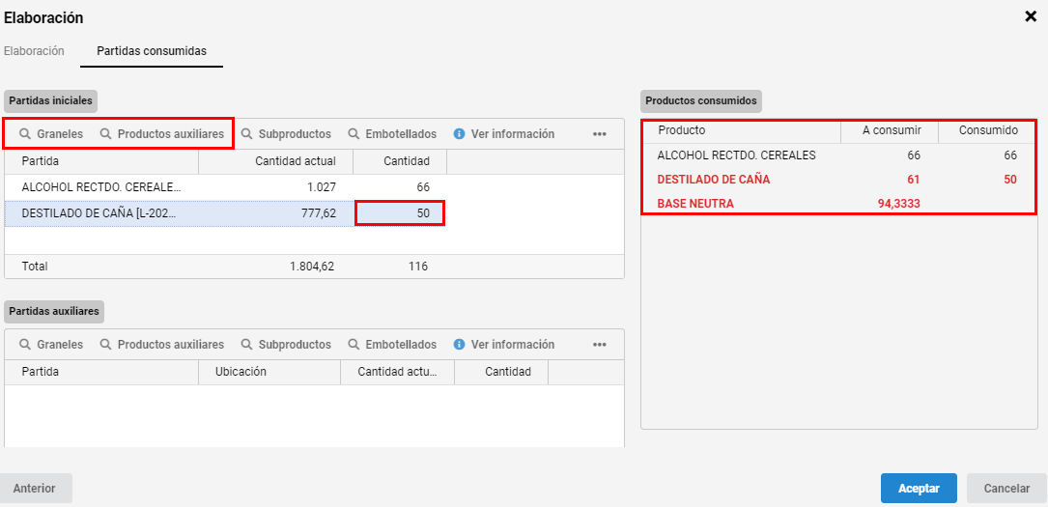Search Subproductos in Partidas iniciales
This screenshot has width=1048, height=507.
[286, 133]
